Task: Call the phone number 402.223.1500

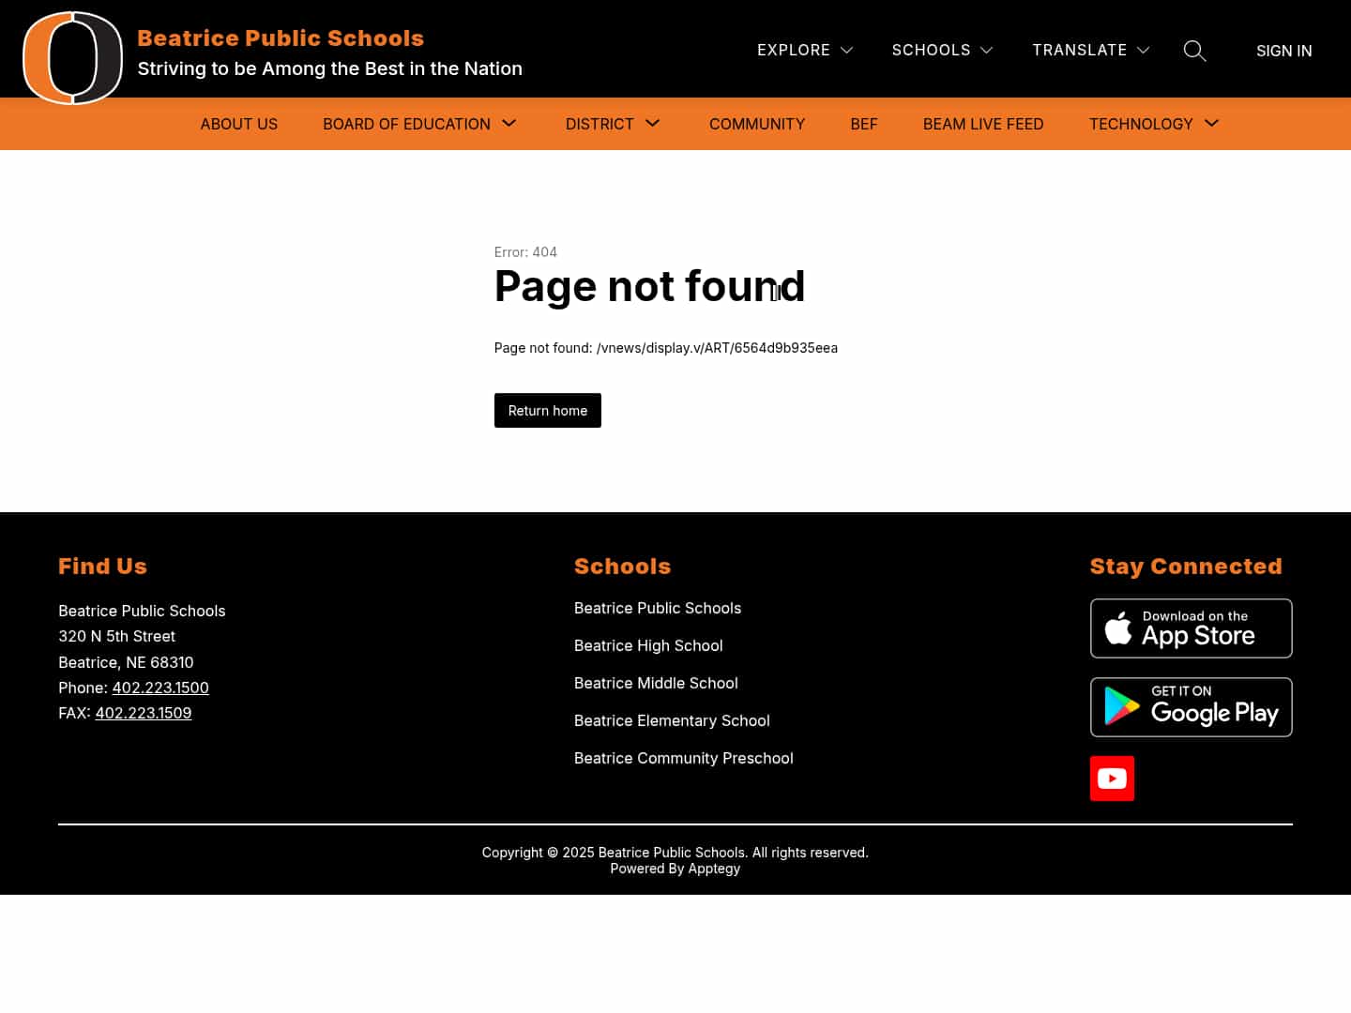Action: [x=159, y=688]
